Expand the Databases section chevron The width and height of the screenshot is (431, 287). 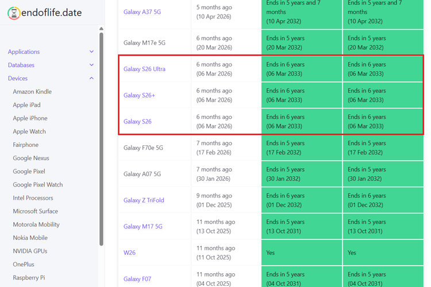point(91,65)
